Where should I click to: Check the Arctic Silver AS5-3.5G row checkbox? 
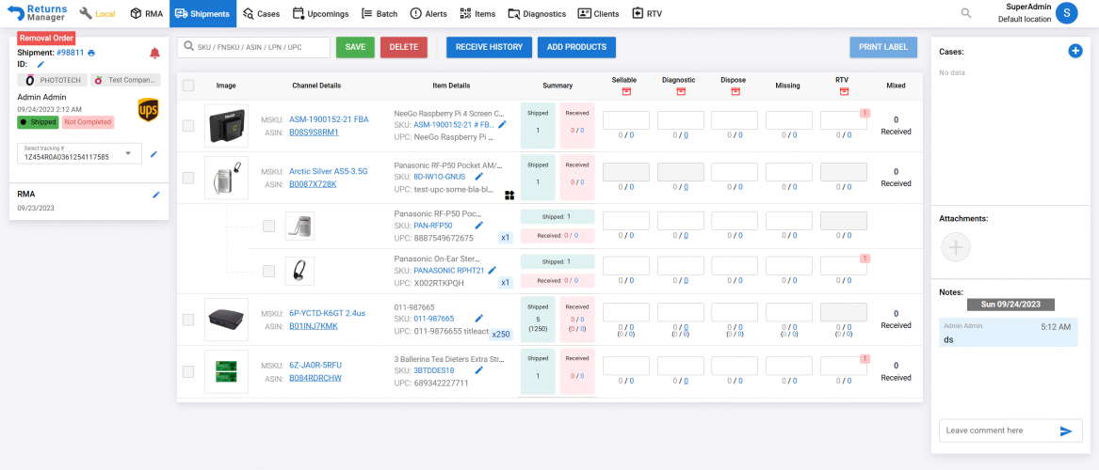pos(188,178)
